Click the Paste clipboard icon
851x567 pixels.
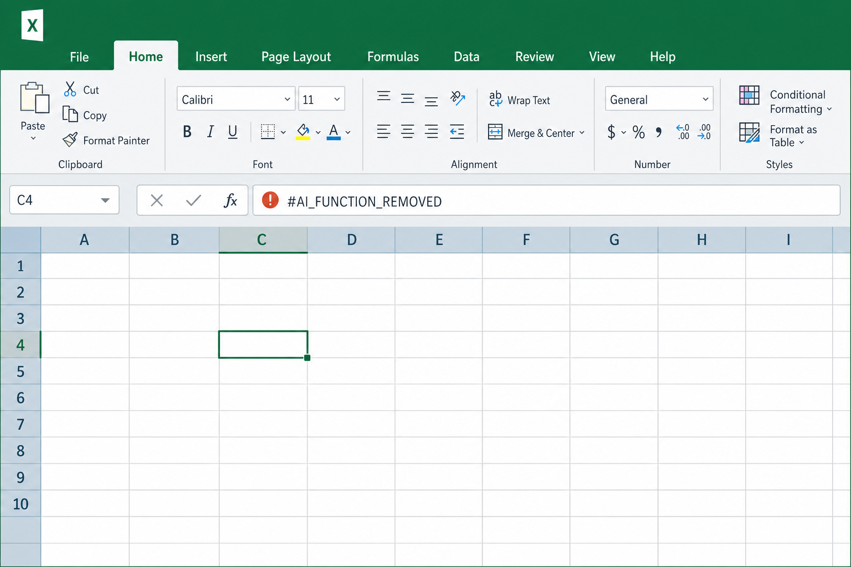click(x=34, y=98)
